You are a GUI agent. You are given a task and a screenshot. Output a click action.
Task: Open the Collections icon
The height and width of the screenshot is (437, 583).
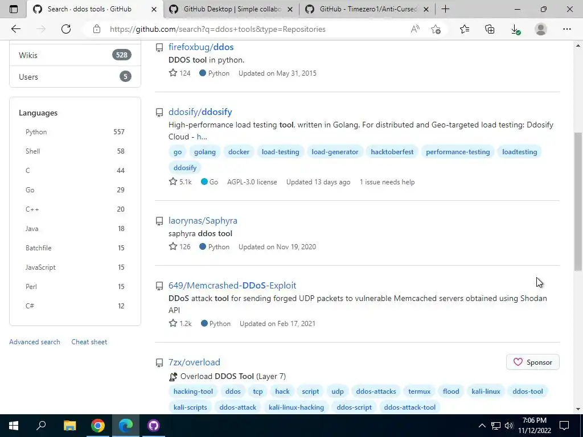click(490, 29)
